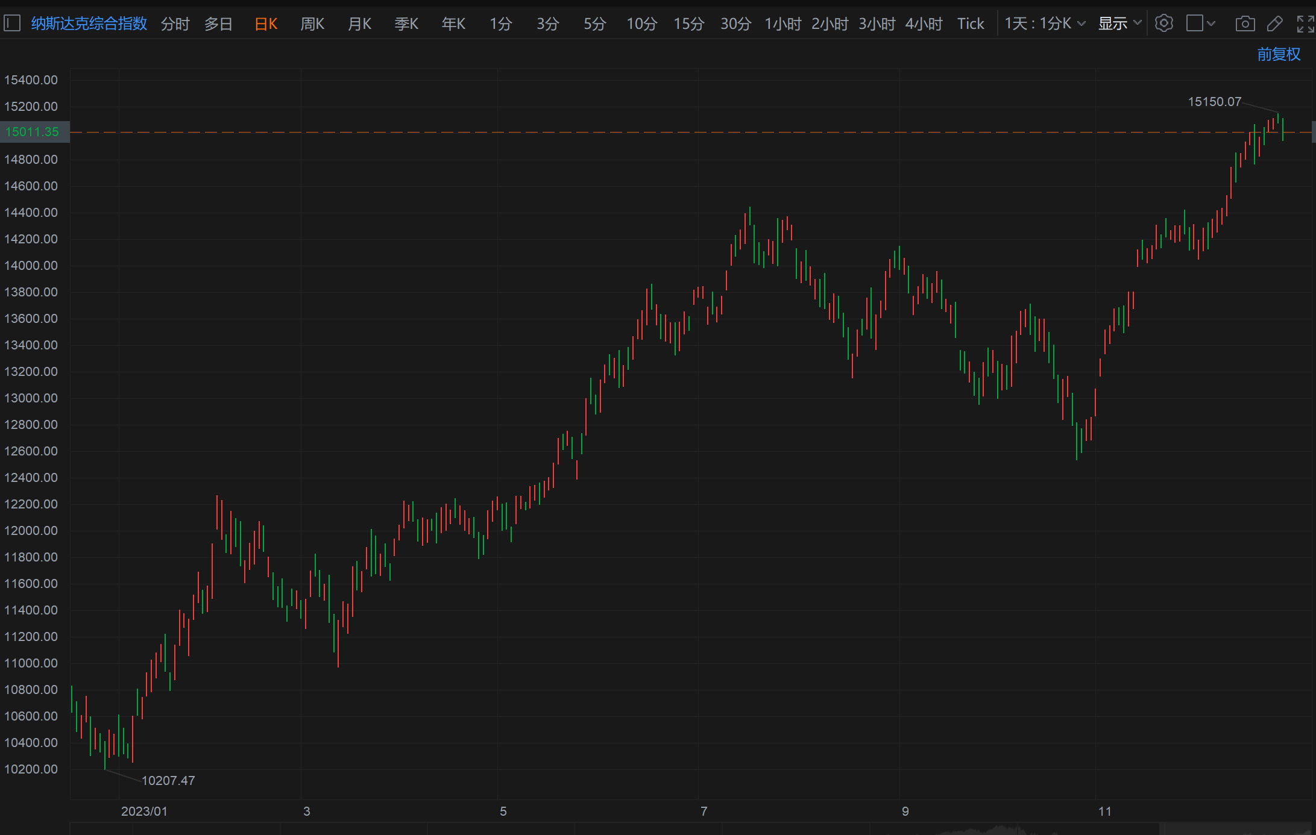This screenshot has width=1316, height=835.
Task: Click the window layout square icon
Action: [1194, 23]
